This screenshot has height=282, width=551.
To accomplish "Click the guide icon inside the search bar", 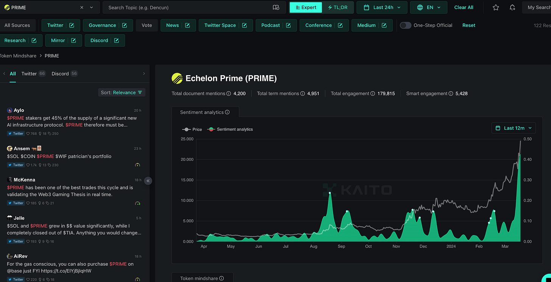I will 276,7.
